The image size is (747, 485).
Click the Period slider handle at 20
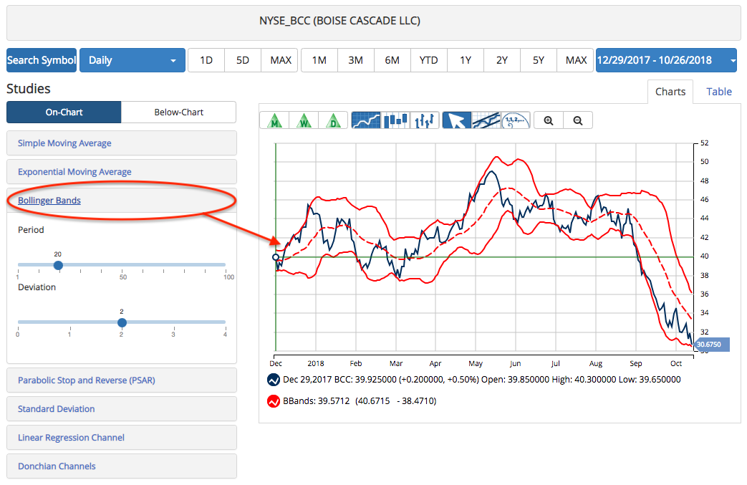[x=58, y=265]
